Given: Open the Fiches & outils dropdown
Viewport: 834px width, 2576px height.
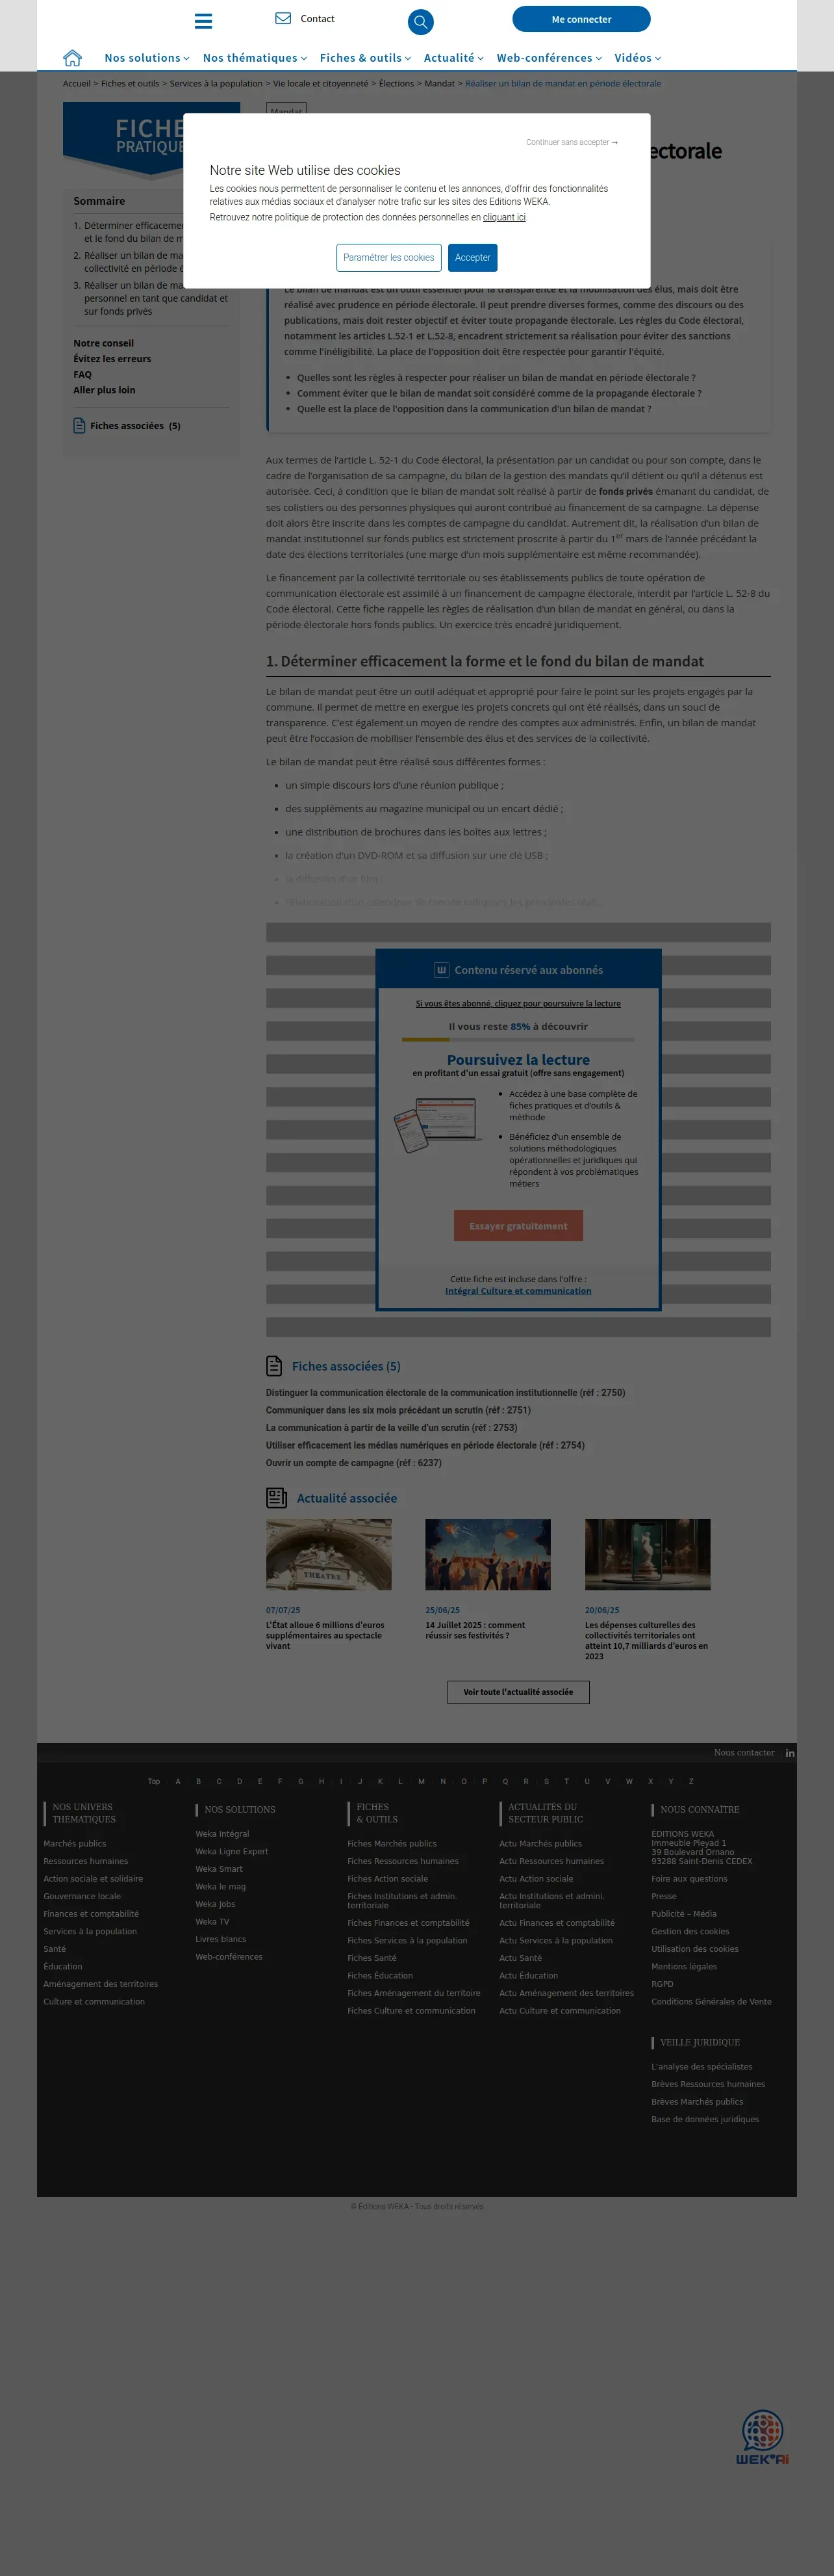Looking at the screenshot, I should 366,58.
